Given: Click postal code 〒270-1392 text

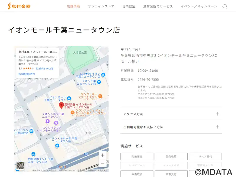Looking at the screenshot, I should coord(130,50).
